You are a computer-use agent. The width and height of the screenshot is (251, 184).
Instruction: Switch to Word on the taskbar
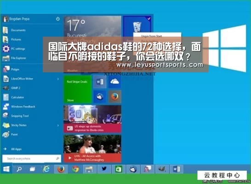pyautogui.click(x=177, y=169)
